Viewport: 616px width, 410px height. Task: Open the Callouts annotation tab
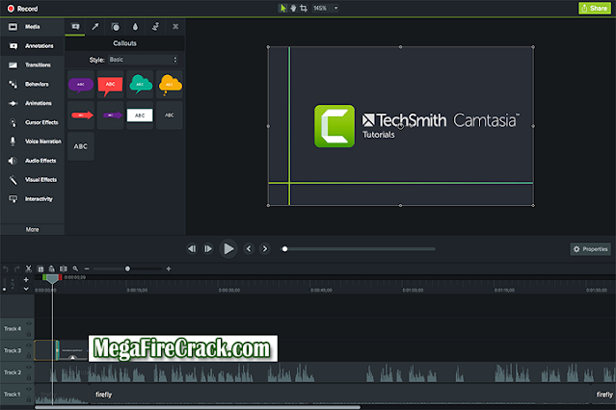[75, 27]
